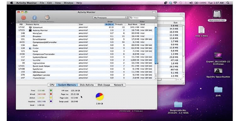This screenshot has width=236, height=121.
Task: Open the Help menu
Action: tap(79, 3)
